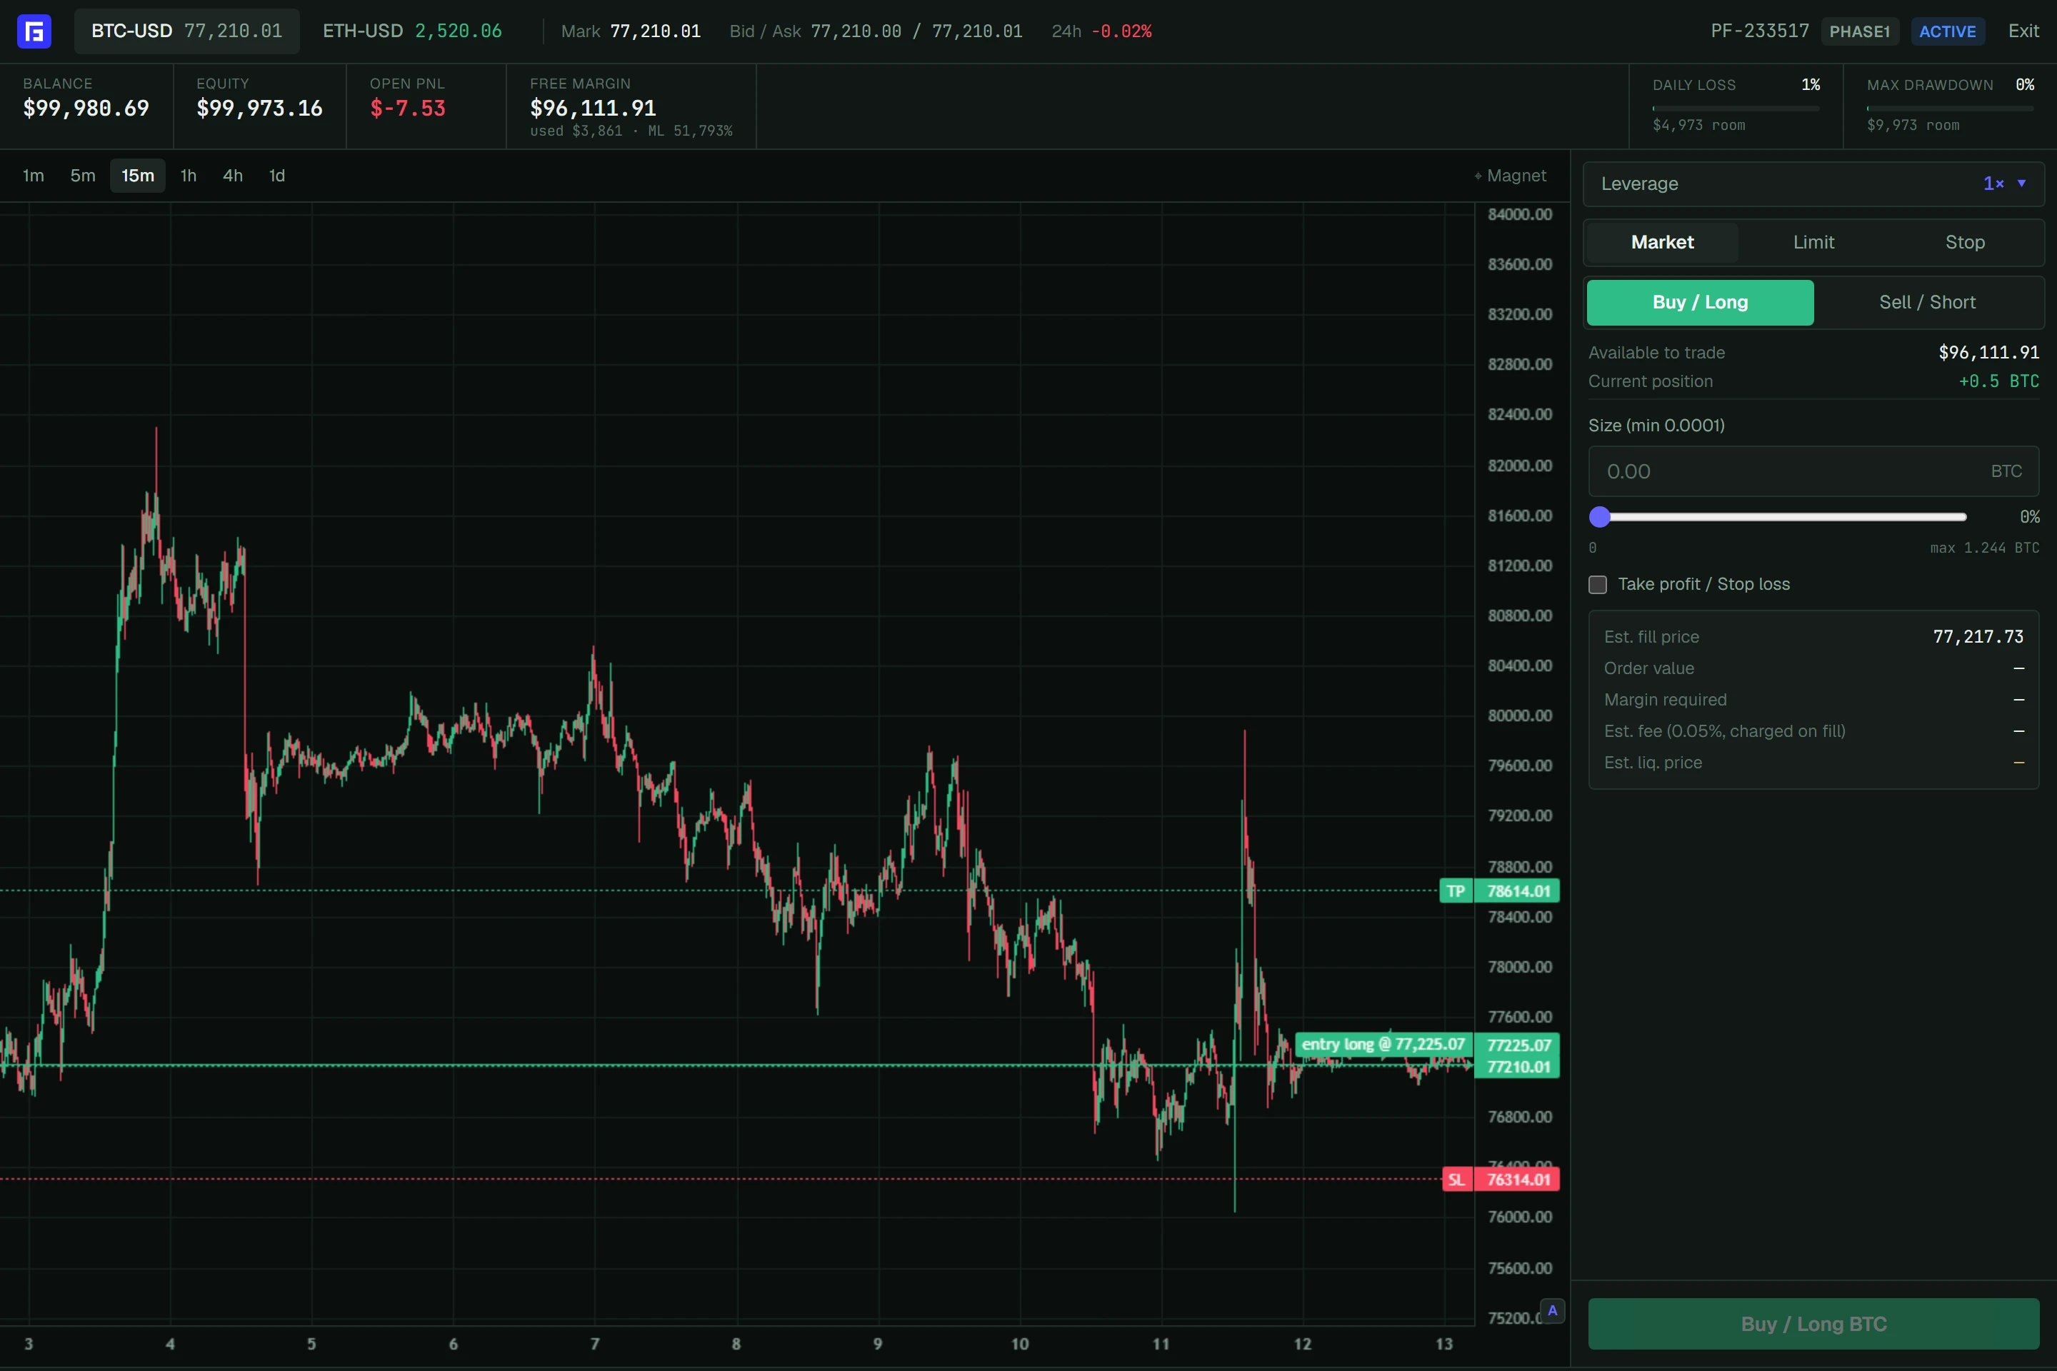Click the Max Drawdown $9,973 room text
2057x1371 pixels.
pos(1913,126)
